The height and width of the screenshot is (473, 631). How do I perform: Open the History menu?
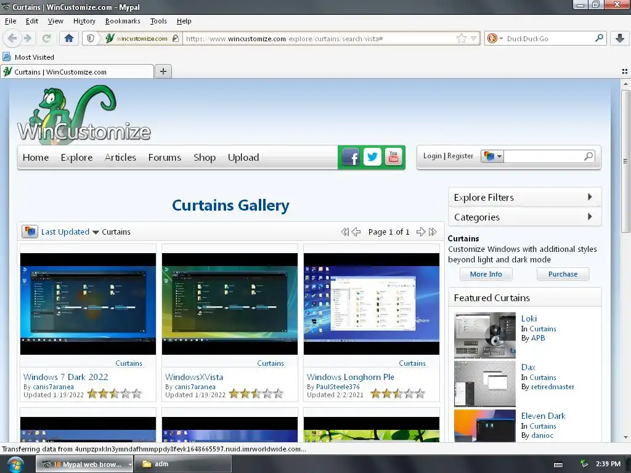pyautogui.click(x=84, y=21)
